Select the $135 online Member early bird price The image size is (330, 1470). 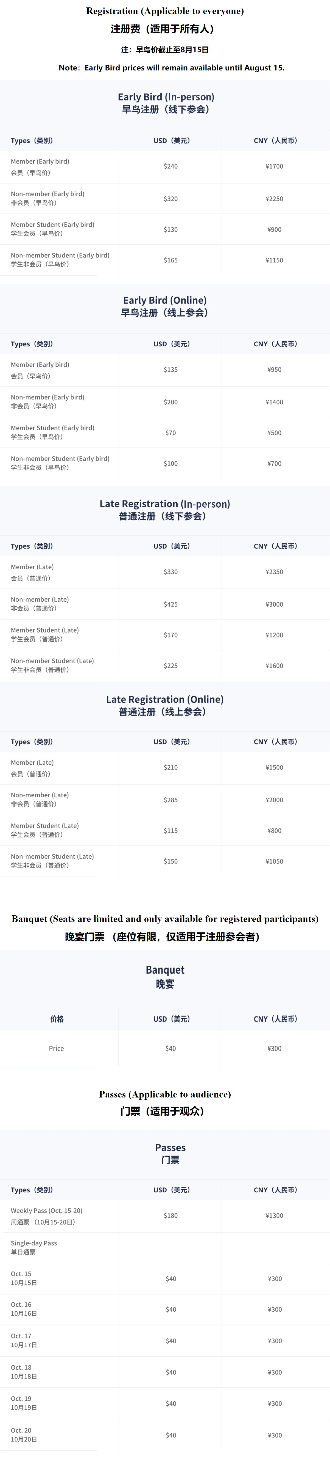click(171, 370)
